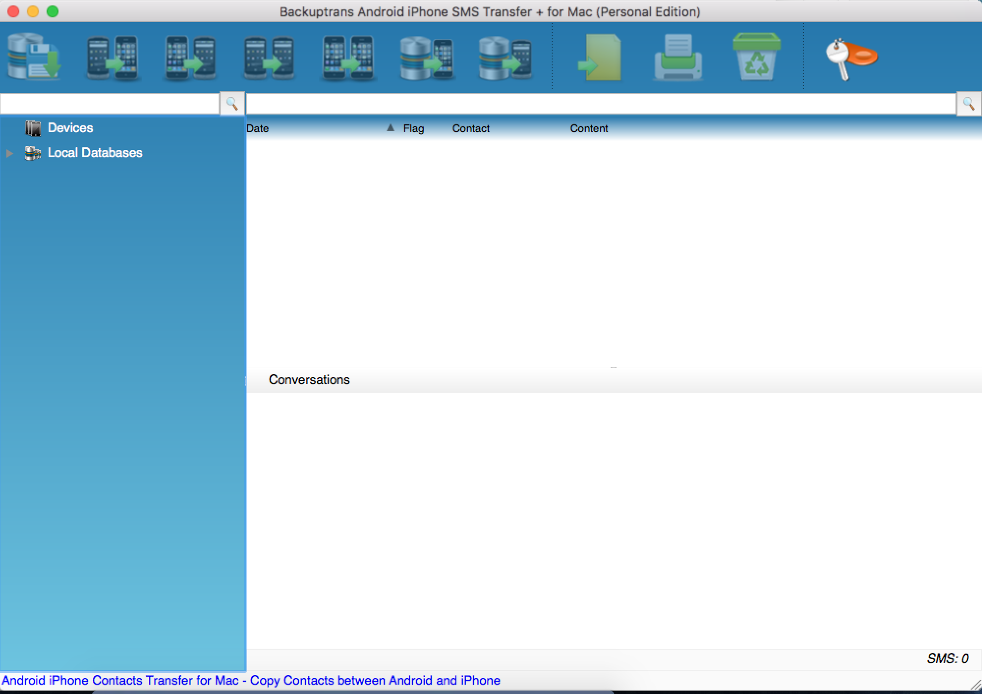Click the Local Databases icon

[x=33, y=153]
